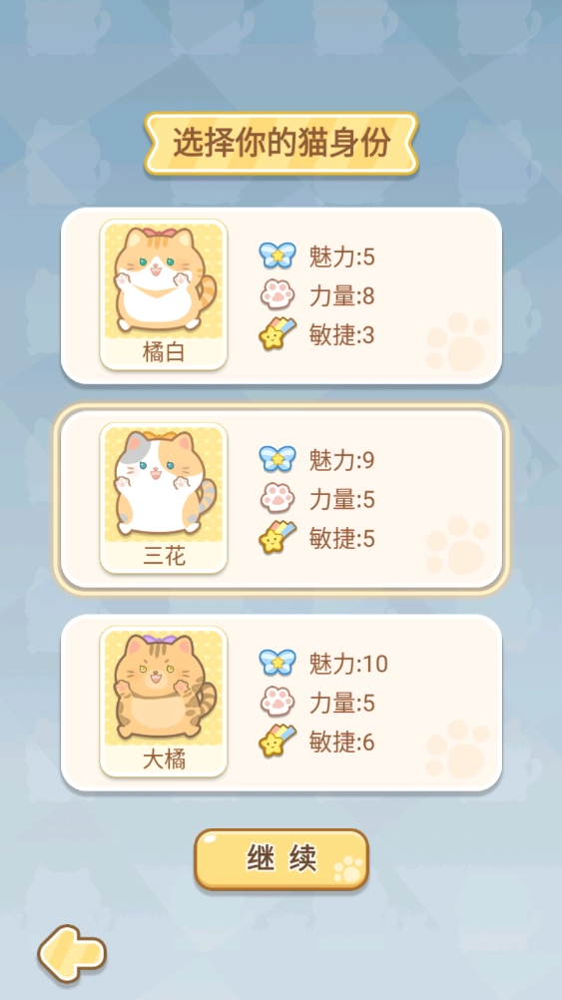
Task: Choose the 橘白 identity card option
Action: coord(281,295)
